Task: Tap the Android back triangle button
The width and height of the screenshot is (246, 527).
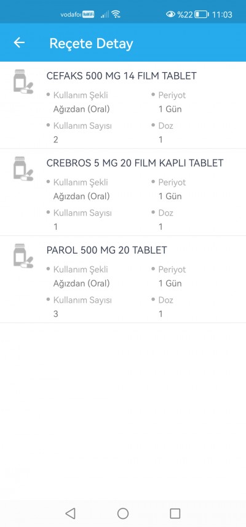Action: pos(70,513)
